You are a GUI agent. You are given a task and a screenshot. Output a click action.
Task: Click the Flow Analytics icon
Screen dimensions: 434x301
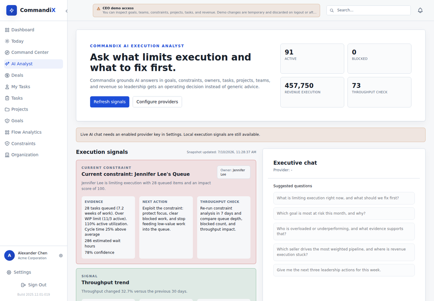pos(7,132)
